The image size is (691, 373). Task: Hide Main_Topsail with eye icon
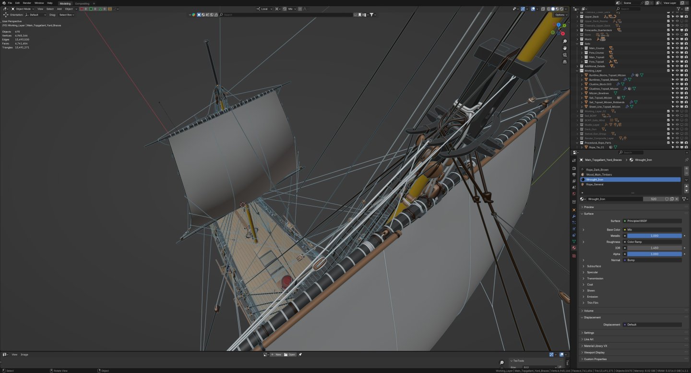(677, 57)
